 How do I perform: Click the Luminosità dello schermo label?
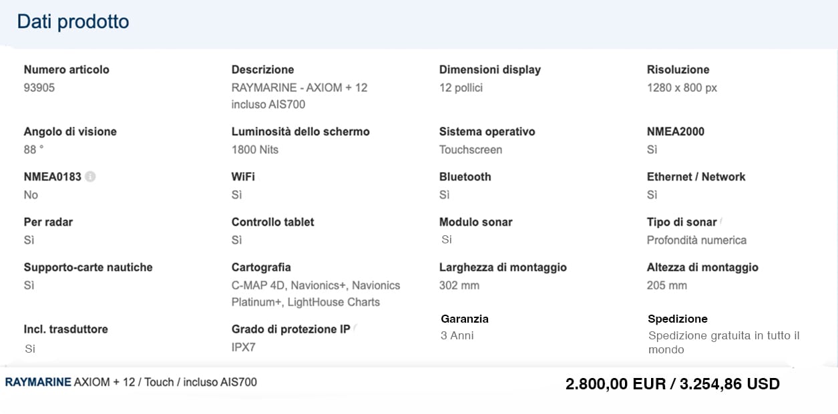tap(300, 131)
